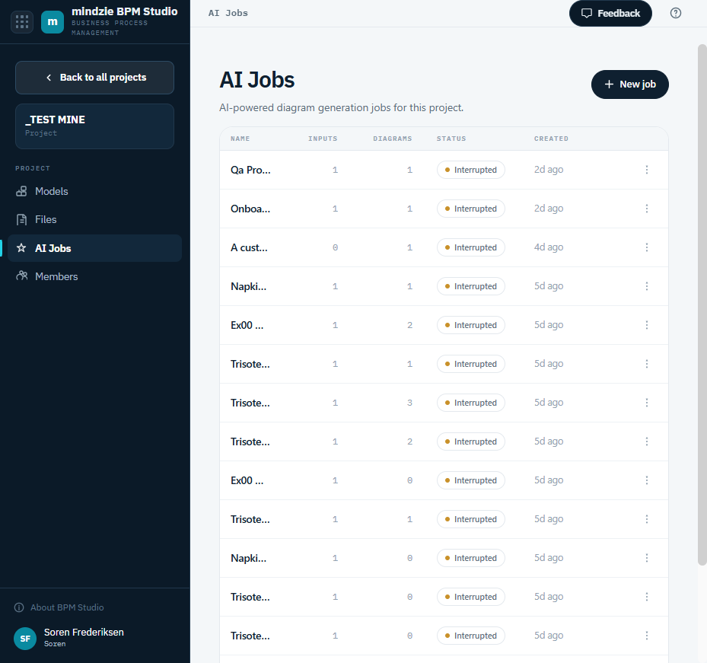Click the Interrupted status of Qa Pro row
707x663 pixels.
tap(471, 170)
